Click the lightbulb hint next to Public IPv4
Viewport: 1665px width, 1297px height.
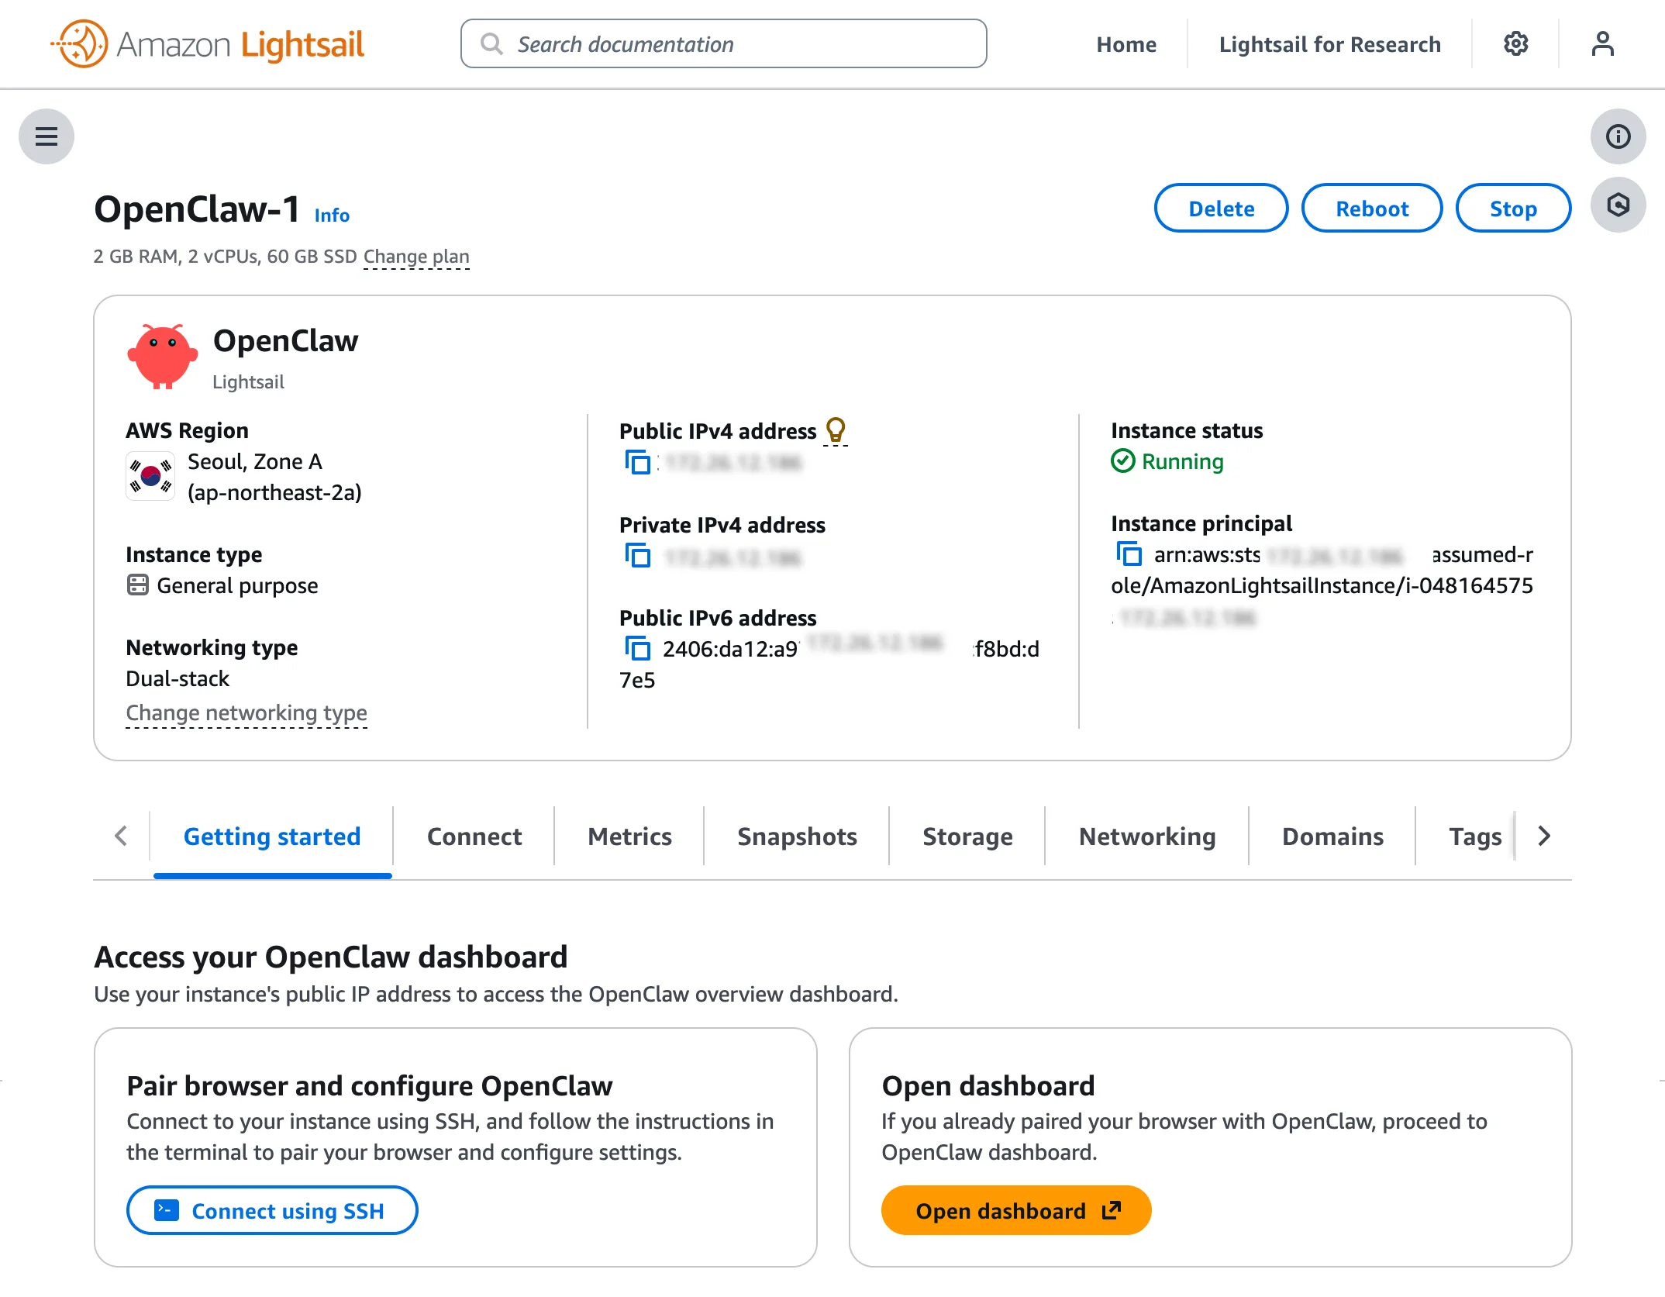coord(835,430)
